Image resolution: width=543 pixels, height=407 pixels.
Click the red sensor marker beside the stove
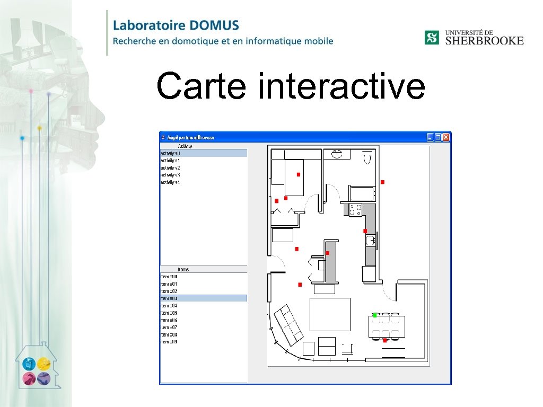pyautogui.click(x=364, y=231)
